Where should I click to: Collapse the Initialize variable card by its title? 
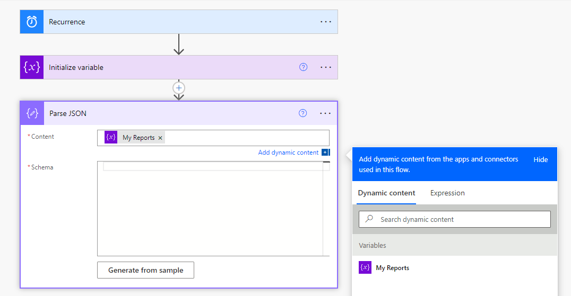(76, 67)
